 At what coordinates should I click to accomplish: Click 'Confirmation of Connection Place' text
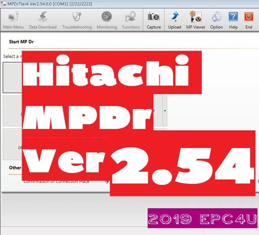tap(56, 181)
